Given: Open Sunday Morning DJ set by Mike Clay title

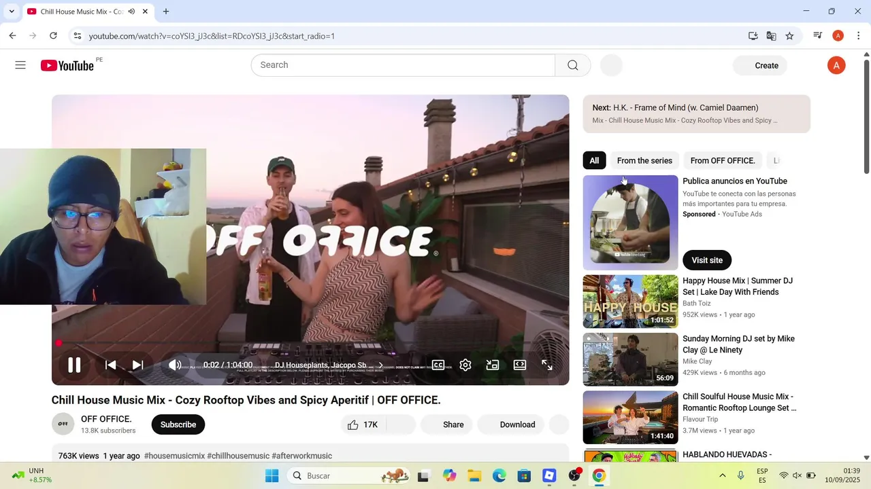Looking at the screenshot, I should point(739,344).
